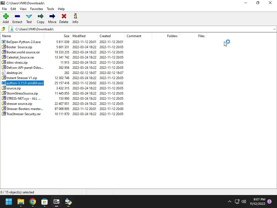Open the notifications badge showing 2

point(269,201)
